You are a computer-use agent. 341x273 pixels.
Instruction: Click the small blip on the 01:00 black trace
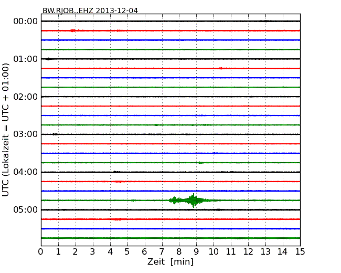click(x=48, y=59)
